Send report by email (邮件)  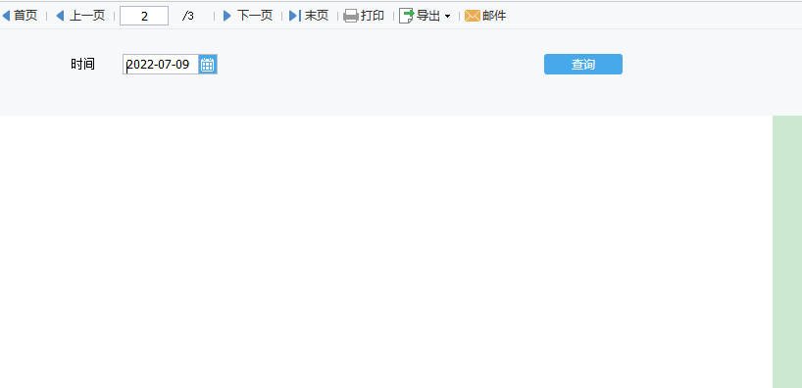click(x=485, y=16)
